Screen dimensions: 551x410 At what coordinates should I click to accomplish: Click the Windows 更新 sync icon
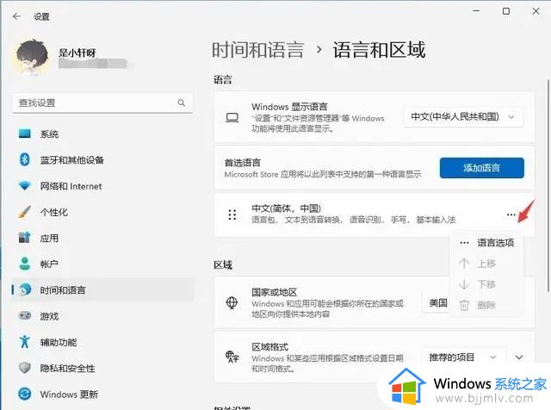[x=25, y=394]
